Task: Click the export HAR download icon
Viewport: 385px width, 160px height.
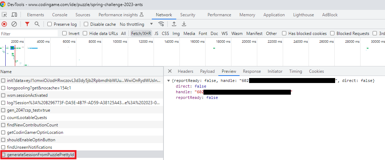Action: [x=184, y=24]
